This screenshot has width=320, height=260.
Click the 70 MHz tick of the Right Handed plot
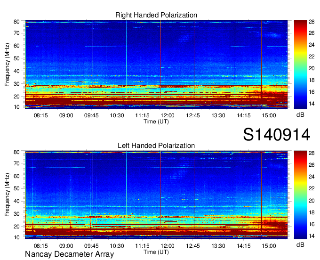click(x=16, y=33)
